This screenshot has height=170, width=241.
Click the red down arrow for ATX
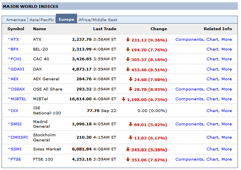(x=128, y=40)
